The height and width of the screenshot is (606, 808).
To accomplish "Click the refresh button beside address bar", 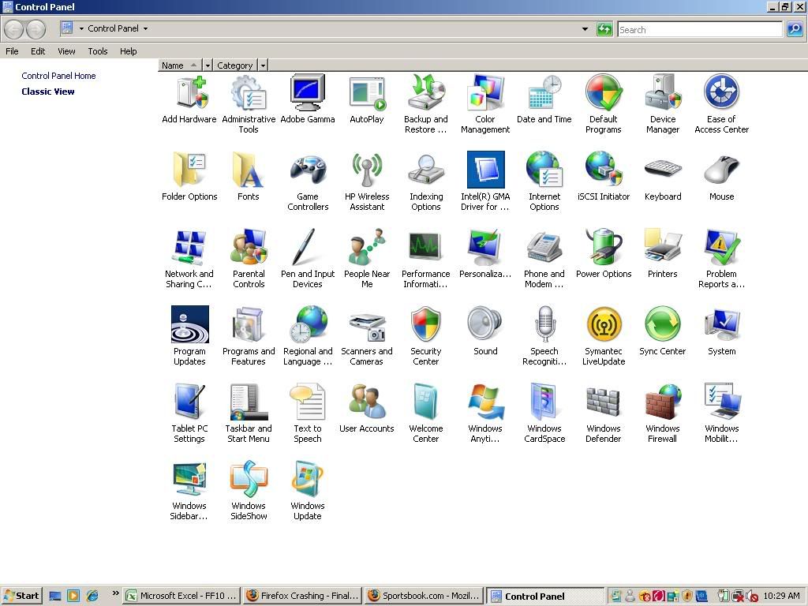I will [x=604, y=29].
